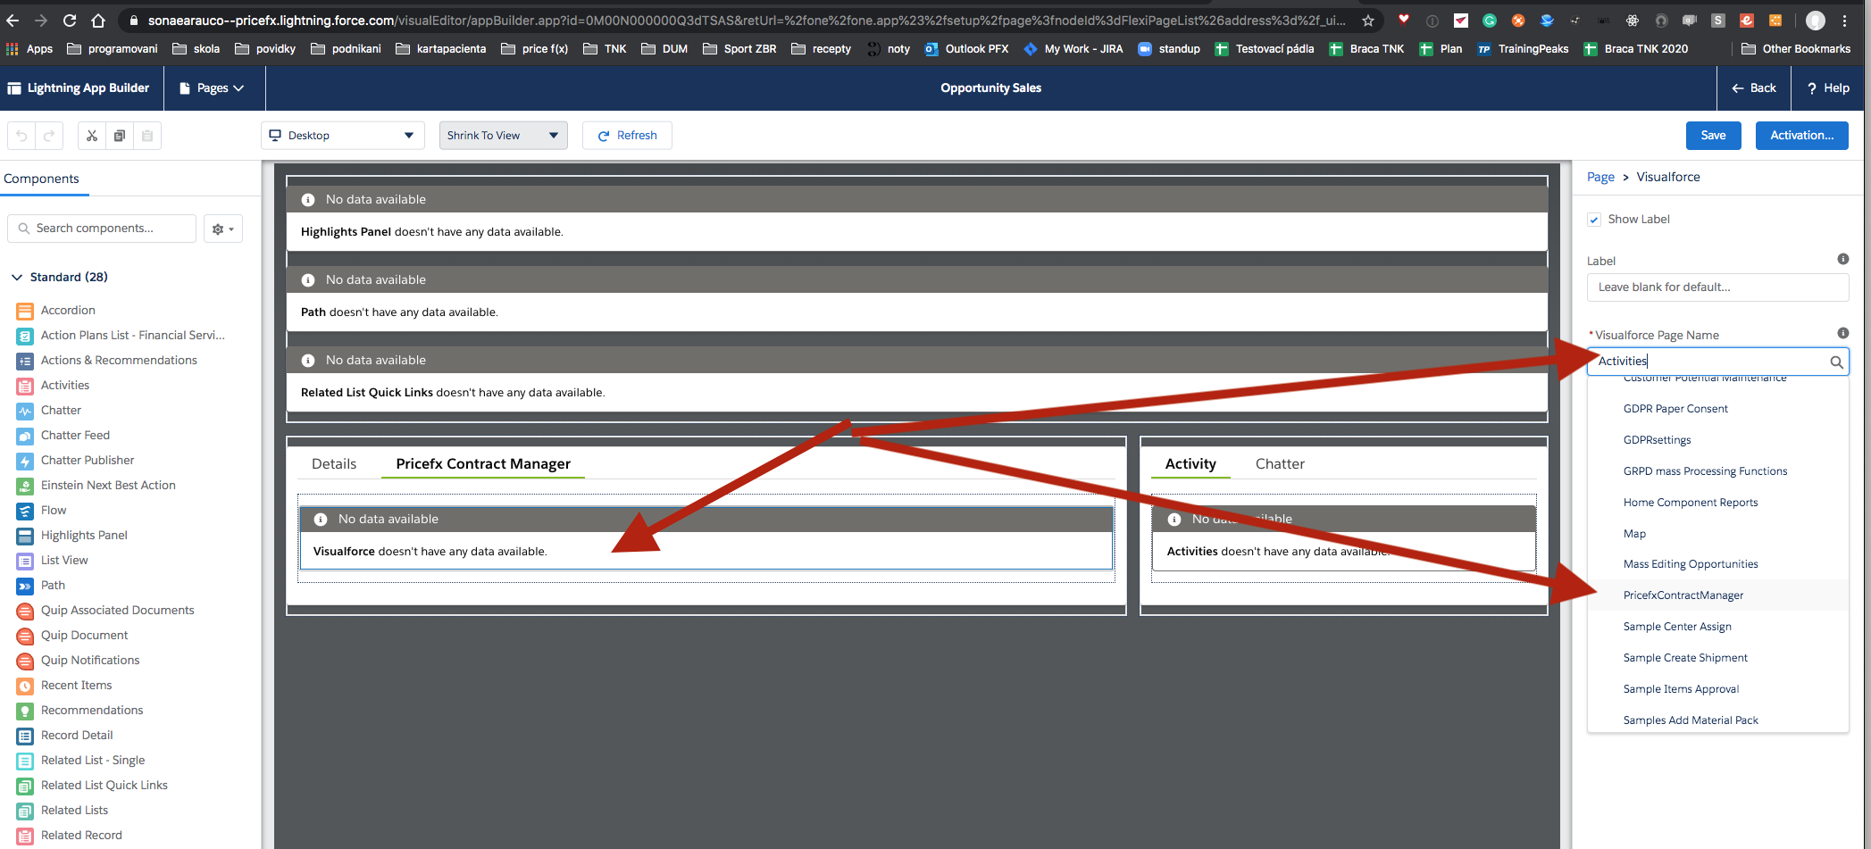Open the Pages menu
1871x849 pixels.
pyautogui.click(x=212, y=88)
